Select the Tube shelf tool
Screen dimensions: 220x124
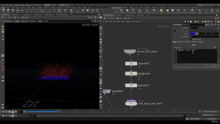(13, 11)
